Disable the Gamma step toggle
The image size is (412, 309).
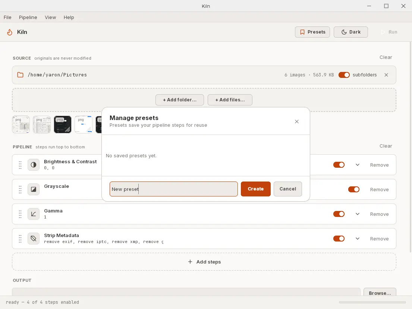click(339, 214)
